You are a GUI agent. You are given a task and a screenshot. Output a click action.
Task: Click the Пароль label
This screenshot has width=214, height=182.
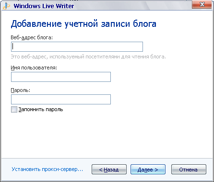[21, 90]
